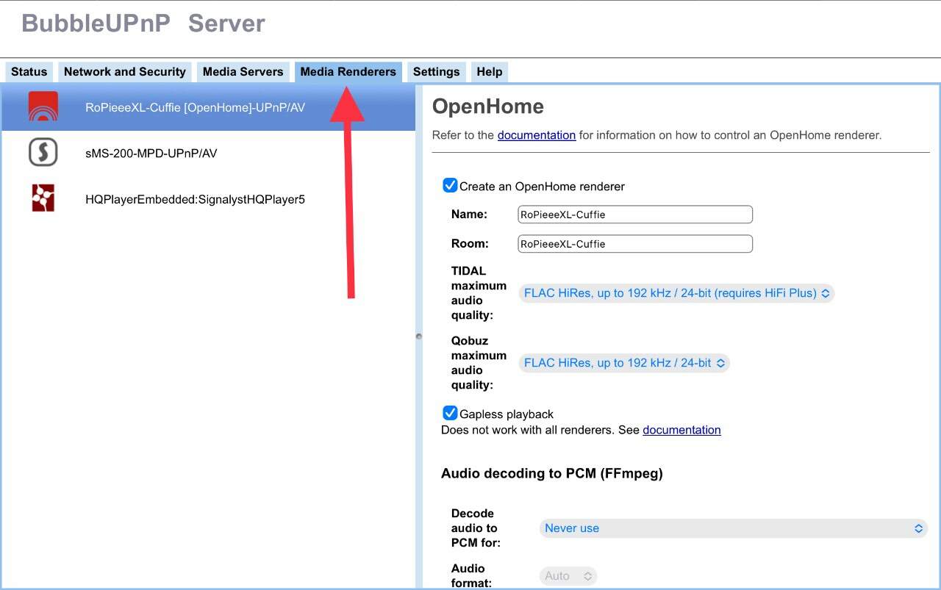Follow the Gapless playback documentation link
941x590 pixels.
681,430
